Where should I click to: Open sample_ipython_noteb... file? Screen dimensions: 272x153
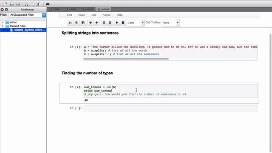click(x=23, y=30)
